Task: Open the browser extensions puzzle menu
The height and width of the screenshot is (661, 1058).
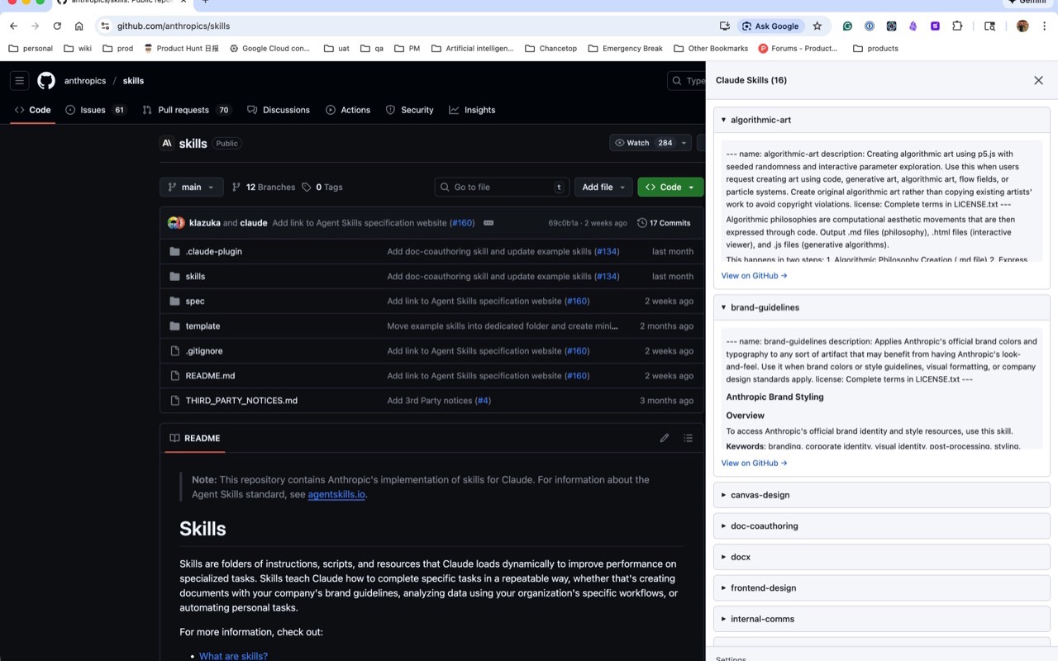Action: pos(957,26)
